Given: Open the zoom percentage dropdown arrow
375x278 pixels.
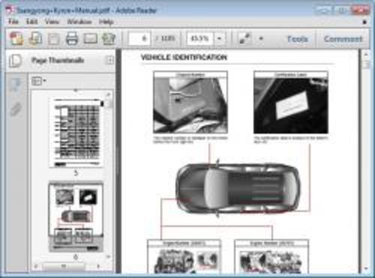Looking at the screenshot, I should pyautogui.click(x=220, y=38).
